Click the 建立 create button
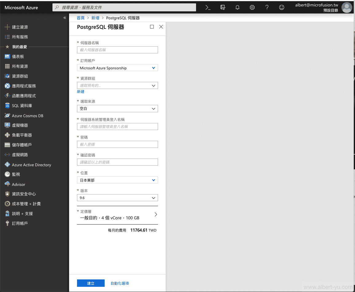The image size is (355, 292). coord(91,283)
